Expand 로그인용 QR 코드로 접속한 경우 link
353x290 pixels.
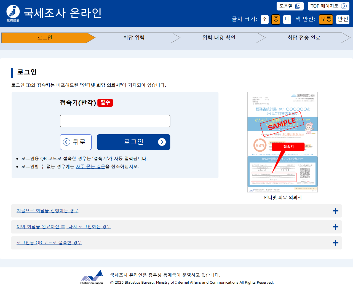click(49, 243)
